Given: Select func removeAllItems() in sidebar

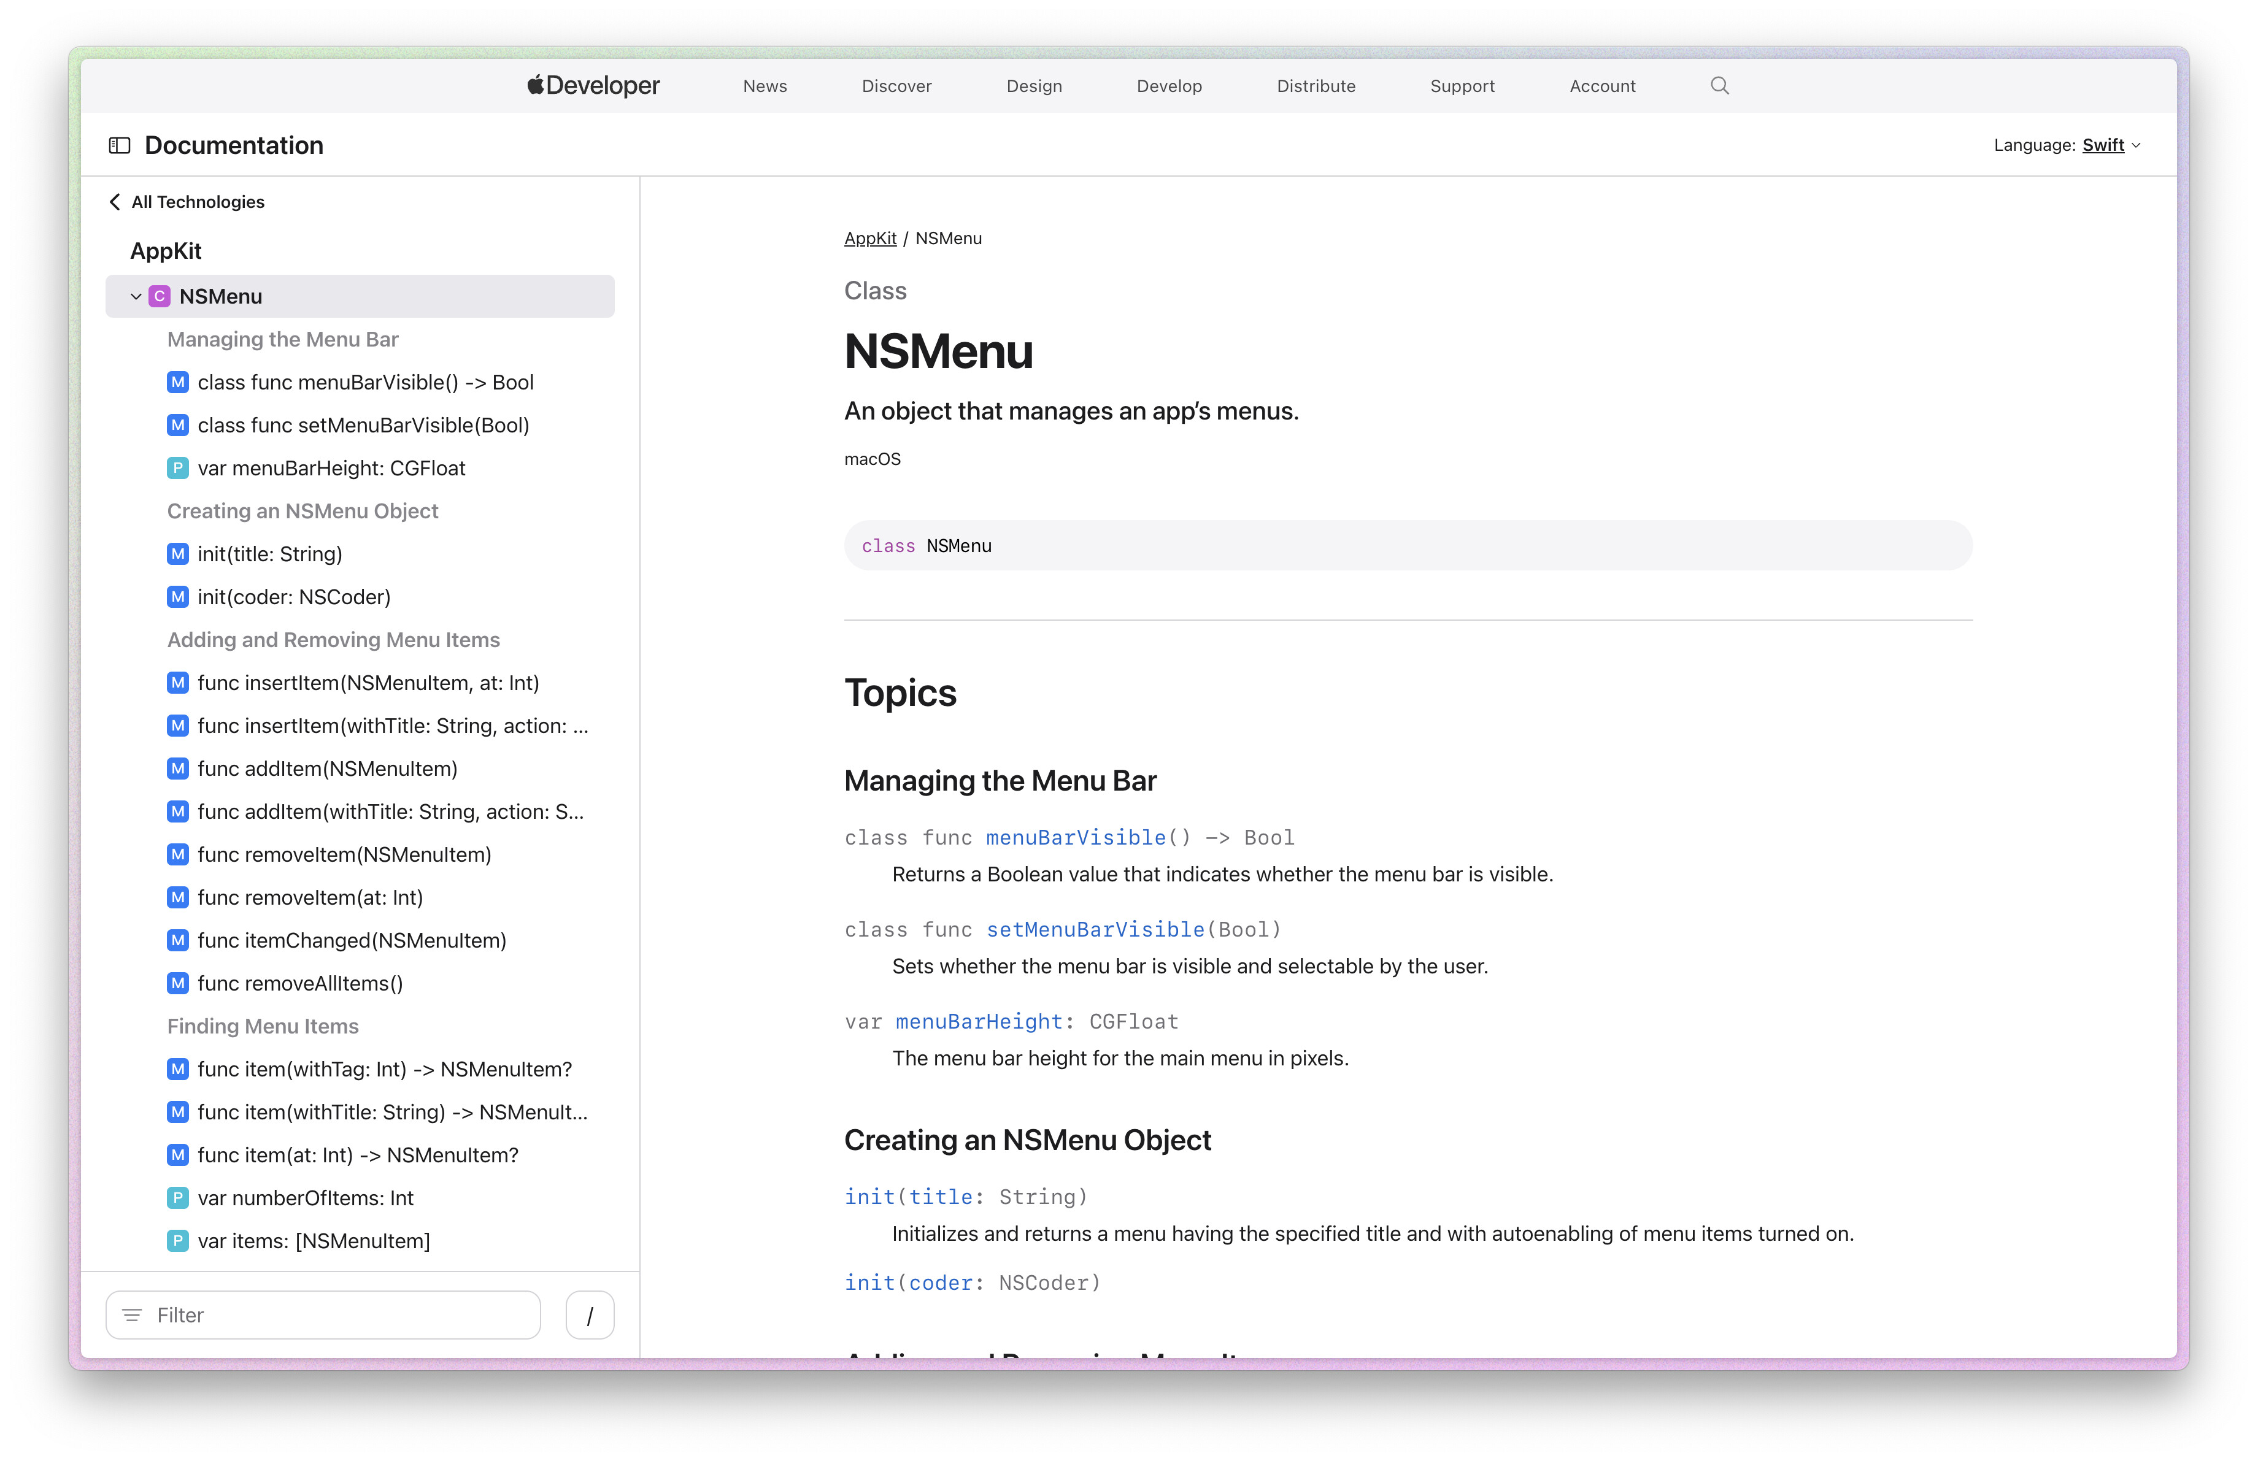Looking at the screenshot, I should tap(300, 983).
